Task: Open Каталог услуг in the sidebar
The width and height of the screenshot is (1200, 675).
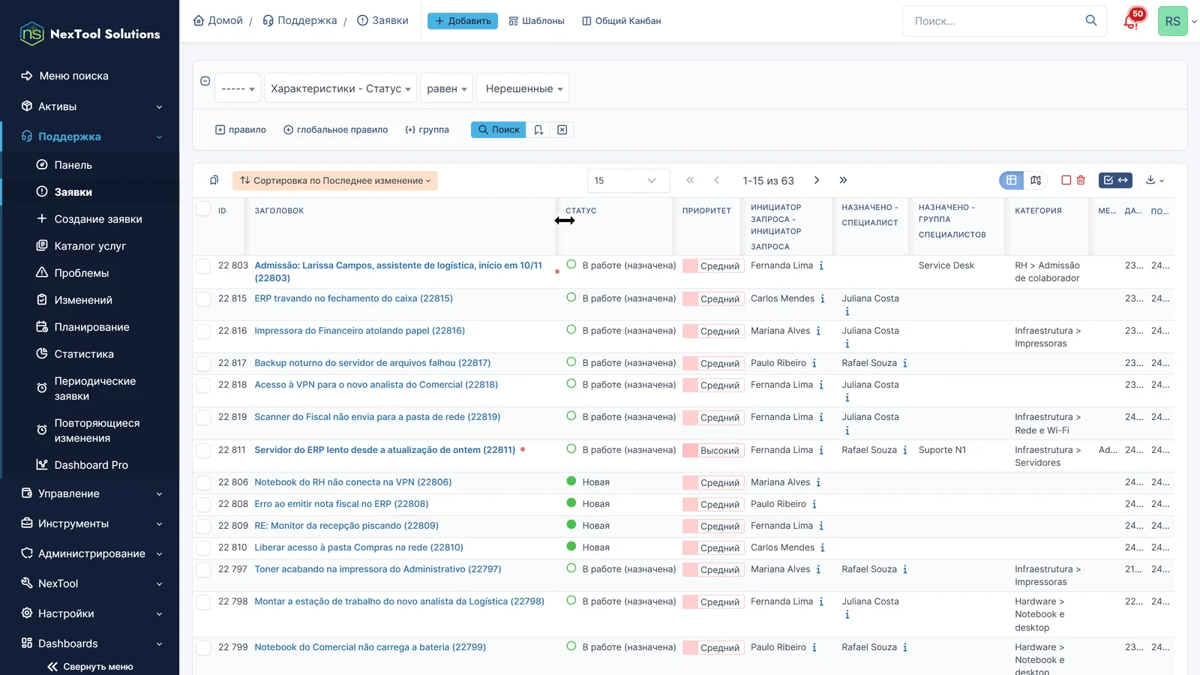Action: 90,246
